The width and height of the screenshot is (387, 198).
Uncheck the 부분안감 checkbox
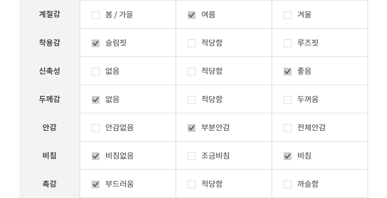(x=192, y=128)
